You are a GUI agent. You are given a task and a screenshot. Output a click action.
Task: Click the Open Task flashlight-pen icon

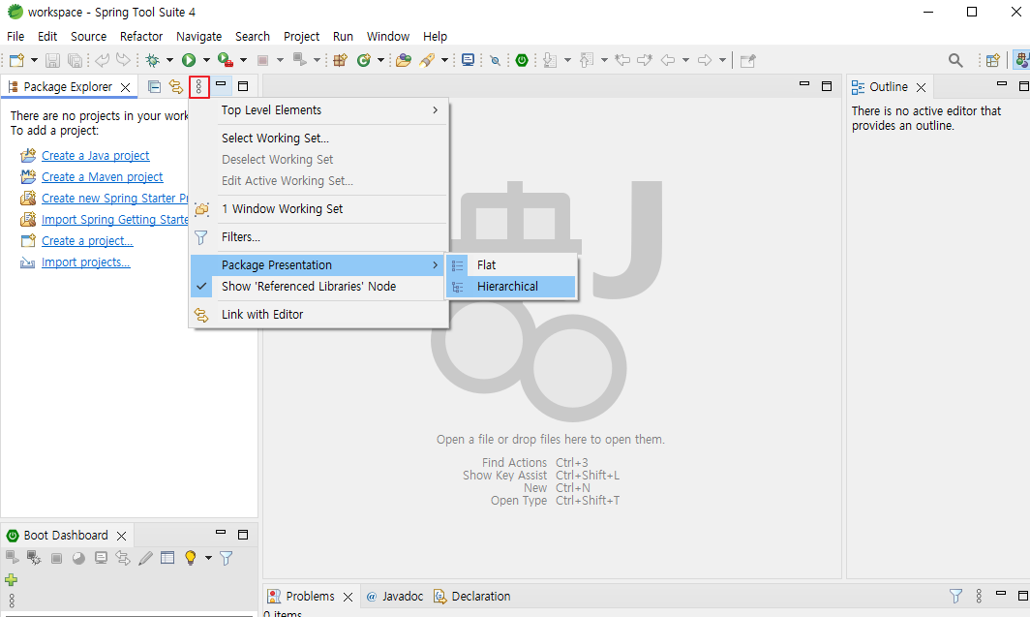point(427,60)
